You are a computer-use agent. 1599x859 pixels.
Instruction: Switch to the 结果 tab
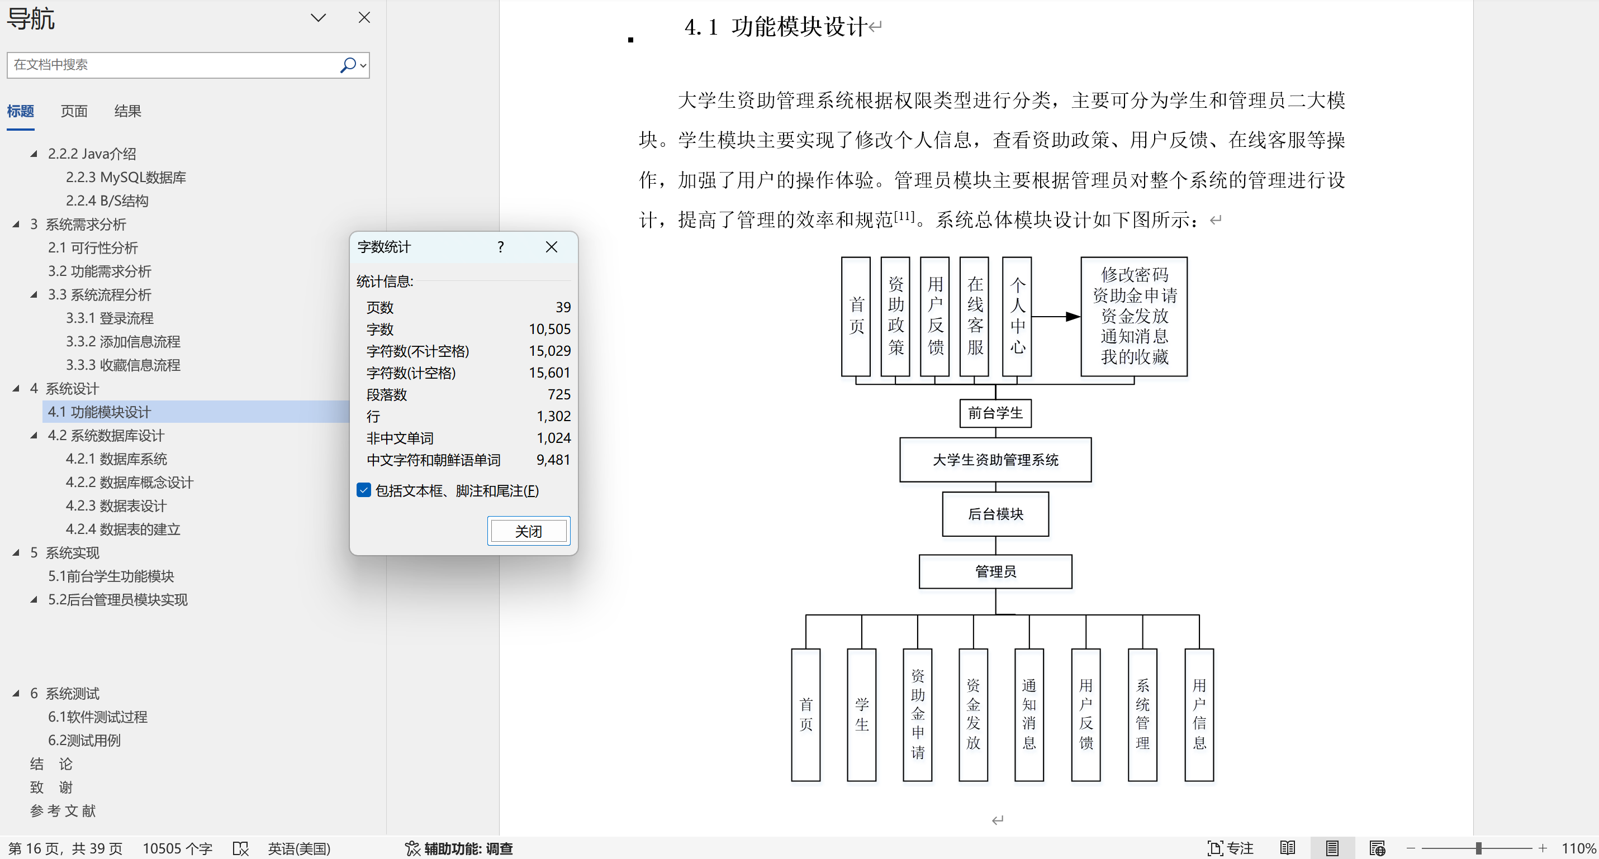128,111
